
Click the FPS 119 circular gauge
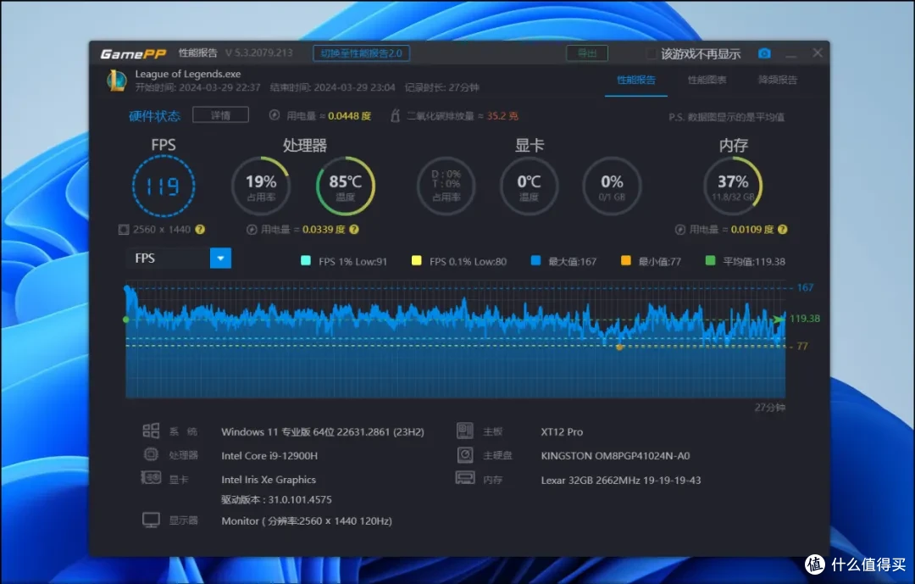click(x=164, y=186)
